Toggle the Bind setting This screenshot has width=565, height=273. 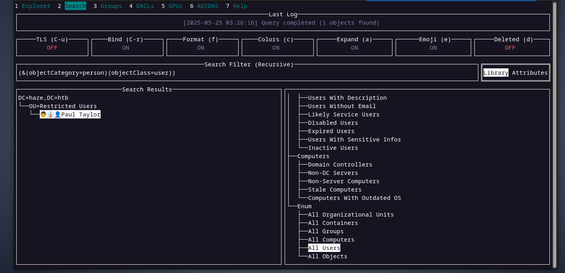click(125, 48)
